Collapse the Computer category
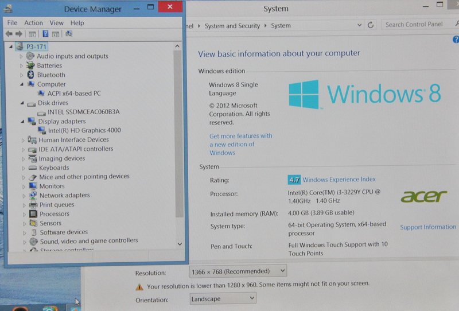 click(22, 84)
